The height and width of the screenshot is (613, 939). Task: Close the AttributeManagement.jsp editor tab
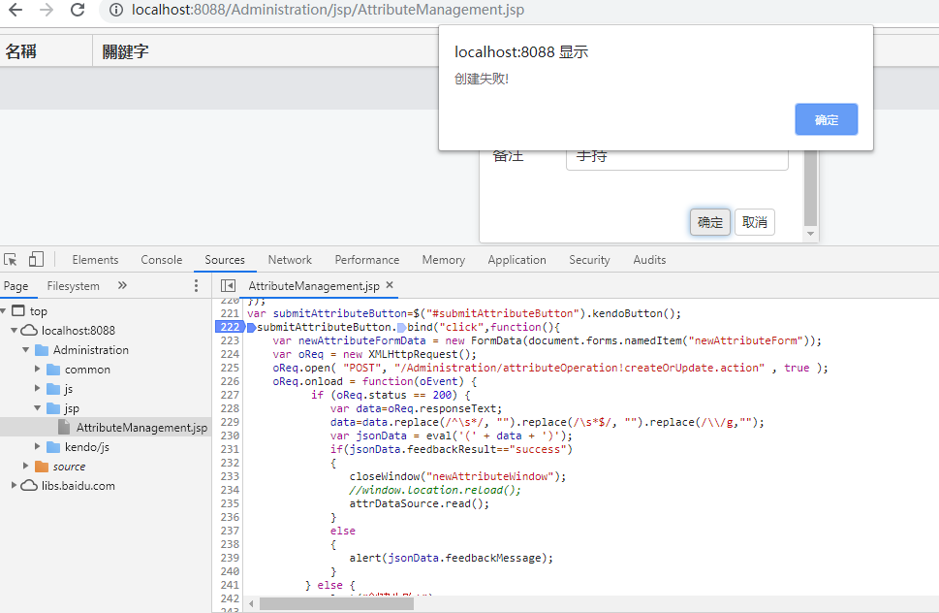(x=390, y=285)
